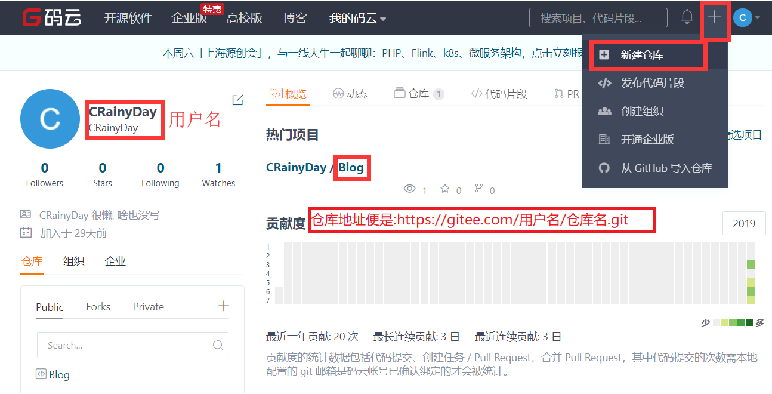Click the lightest gray legend swatch near 少
Screen dimensions: 772x394
coord(717,322)
